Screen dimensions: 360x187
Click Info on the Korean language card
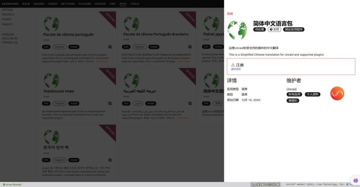point(46,160)
